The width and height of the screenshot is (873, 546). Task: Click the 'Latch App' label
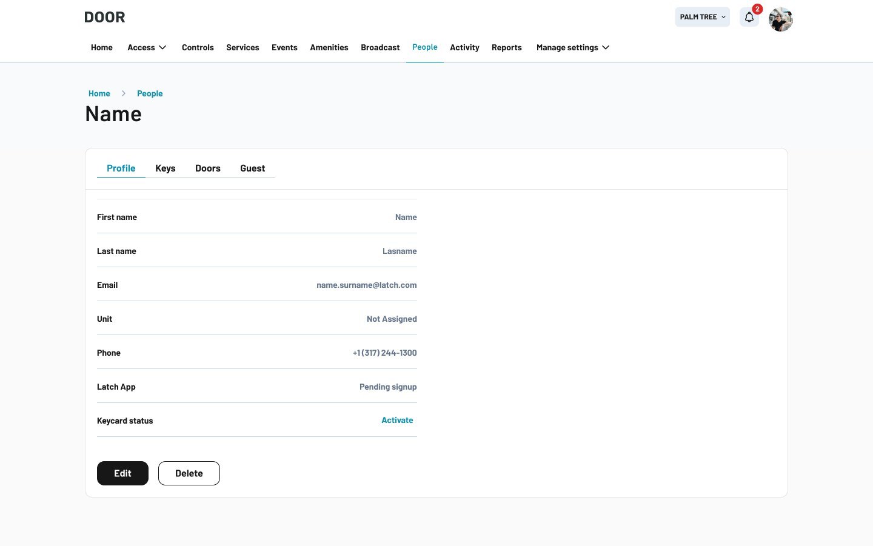[116, 387]
